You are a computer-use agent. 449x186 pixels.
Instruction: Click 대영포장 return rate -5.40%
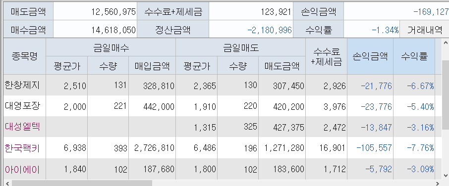click(420, 106)
